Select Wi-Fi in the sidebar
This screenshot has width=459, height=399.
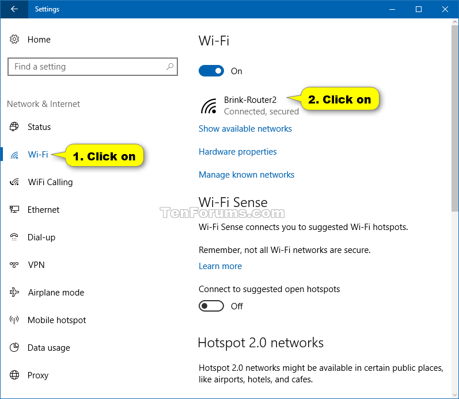point(38,154)
